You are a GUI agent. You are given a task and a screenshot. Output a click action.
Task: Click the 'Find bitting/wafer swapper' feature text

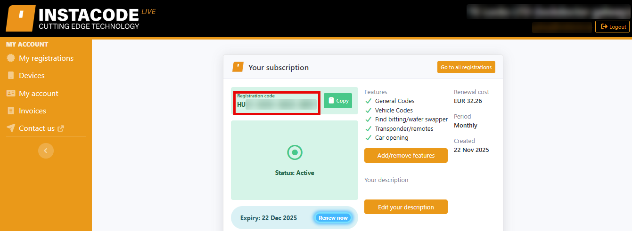click(x=411, y=119)
